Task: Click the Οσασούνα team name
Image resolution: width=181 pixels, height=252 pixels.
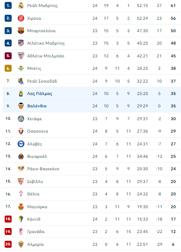Action: [x=38, y=131]
